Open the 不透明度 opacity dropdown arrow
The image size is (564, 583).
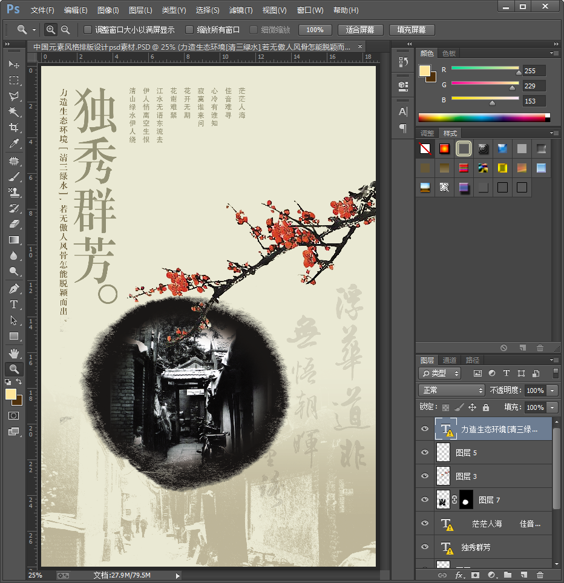553,390
